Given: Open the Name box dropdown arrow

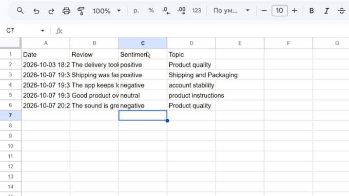Looking at the screenshot, I should (x=43, y=31).
